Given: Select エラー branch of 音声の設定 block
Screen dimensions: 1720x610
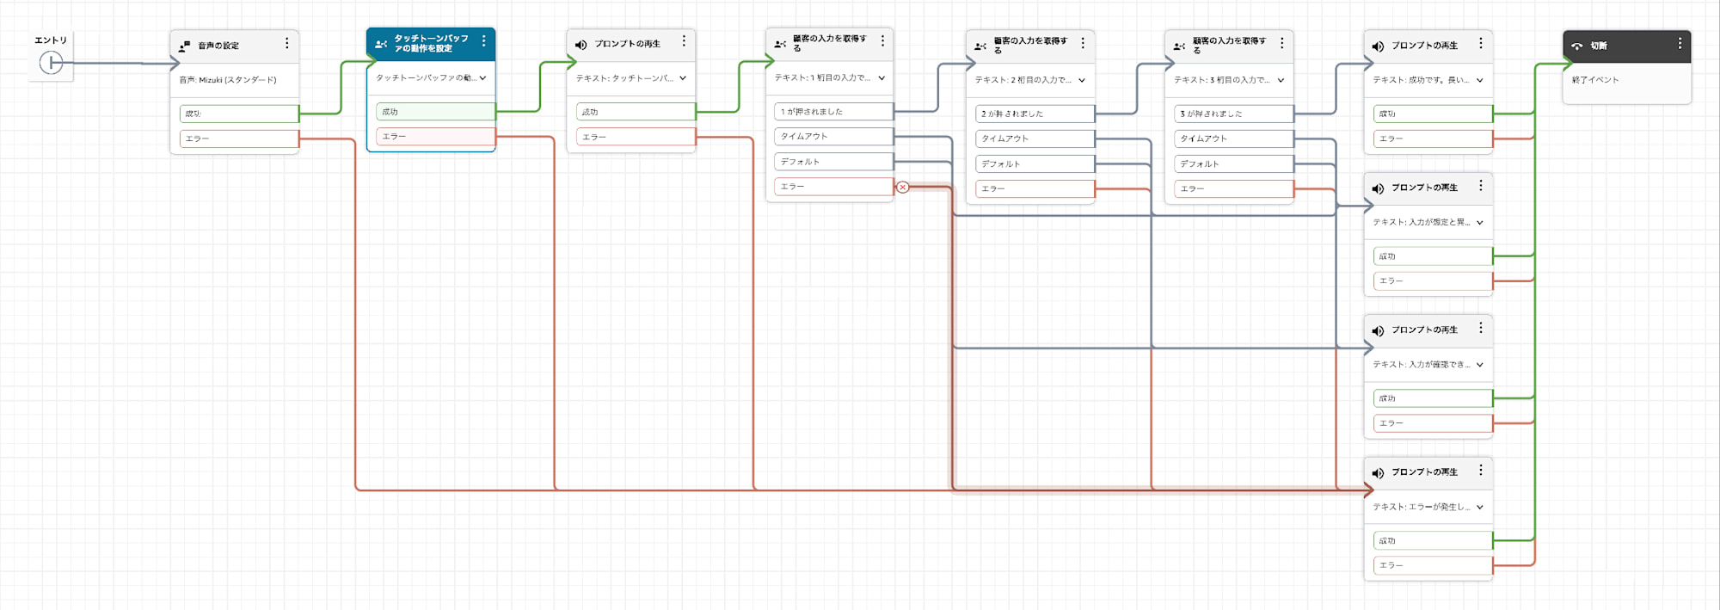Looking at the screenshot, I should point(239,139).
